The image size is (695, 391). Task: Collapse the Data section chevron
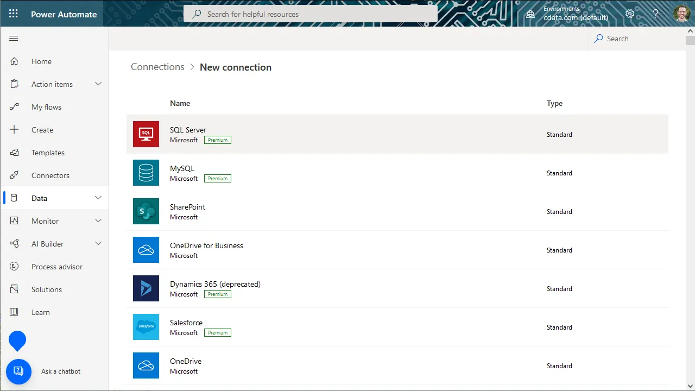[x=98, y=198]
